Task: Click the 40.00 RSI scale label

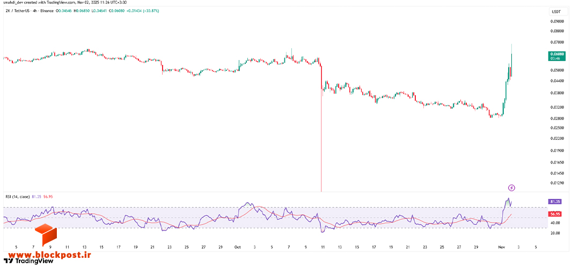Action: (x=555, y=222)
